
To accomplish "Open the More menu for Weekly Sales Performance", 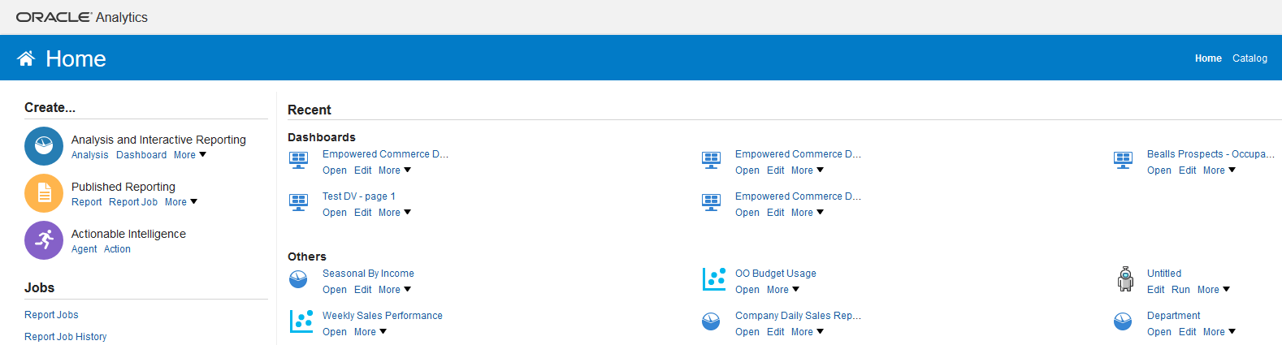I will point(370,332).
